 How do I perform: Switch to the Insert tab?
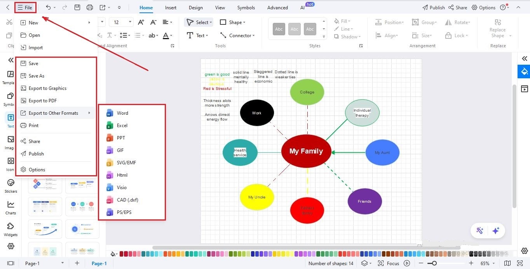pos(171,7)
